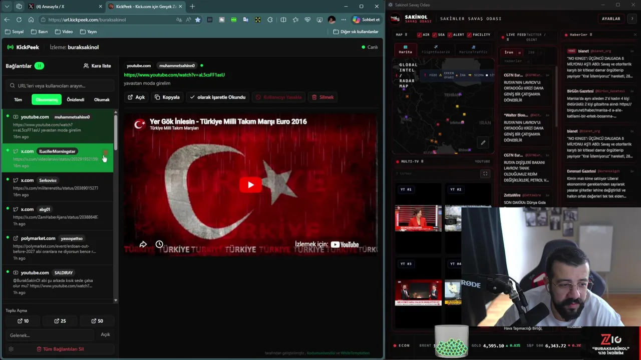Viewport: 641px width, 360px height.
Task: Open the Sosyal bookmarks folder
Action: point(15,31)
